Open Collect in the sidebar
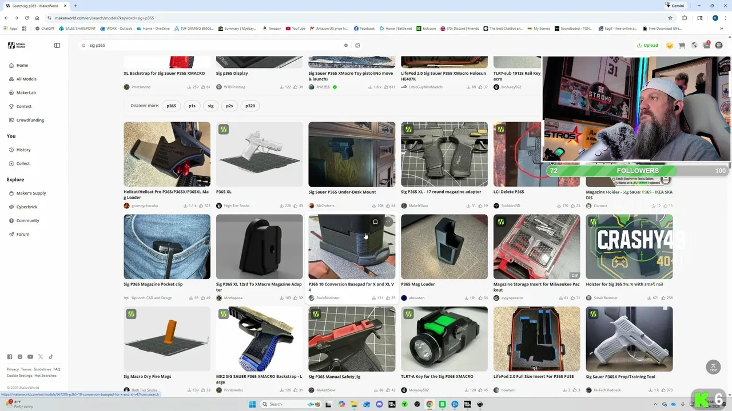732x411 pixels. [23, 163]
